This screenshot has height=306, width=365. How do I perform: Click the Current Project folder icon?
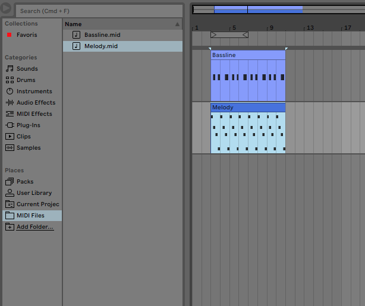(x=10, y=204)
